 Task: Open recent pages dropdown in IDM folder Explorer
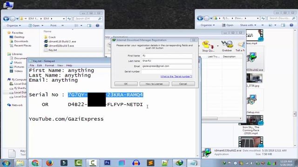[x=17, y=19]
